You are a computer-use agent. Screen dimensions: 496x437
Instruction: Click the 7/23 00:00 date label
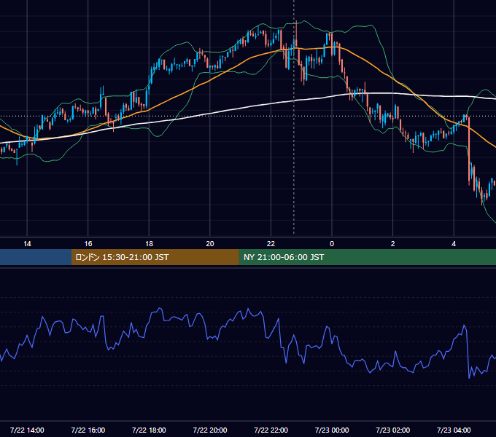click(x=332, y=430)
